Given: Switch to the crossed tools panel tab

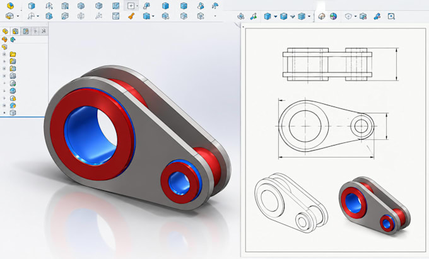Looking at the screenshot, I should [x=44, y=31].
